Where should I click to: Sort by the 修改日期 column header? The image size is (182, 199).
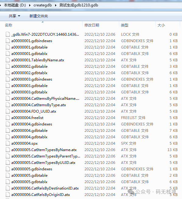[x=92, y=25]
